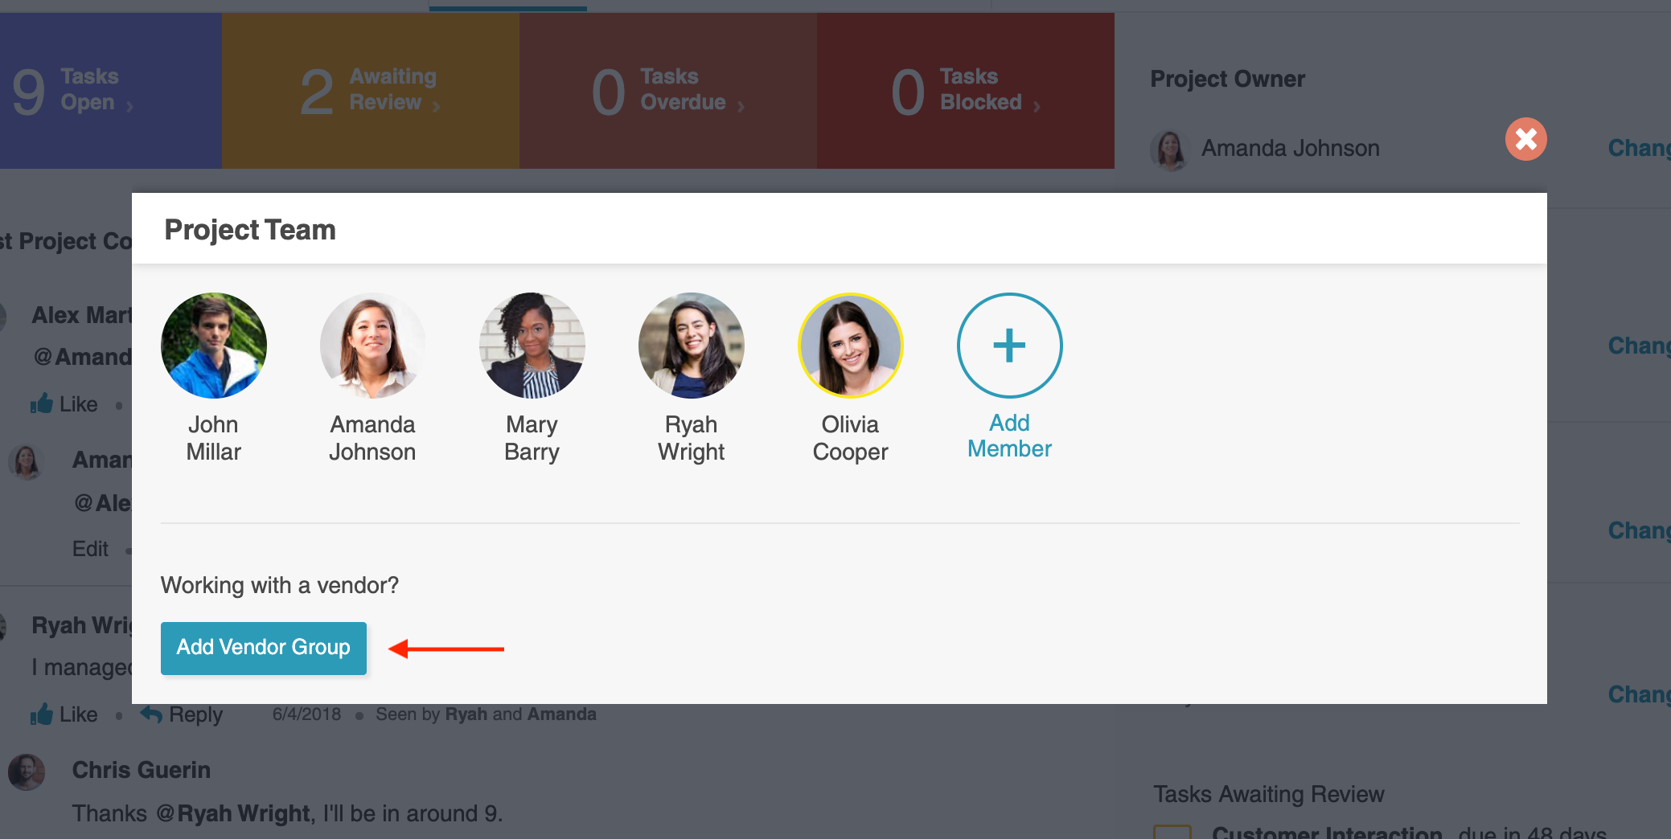Select Olivia Cooper's highlighted avatar

click(x=850, y=346)
